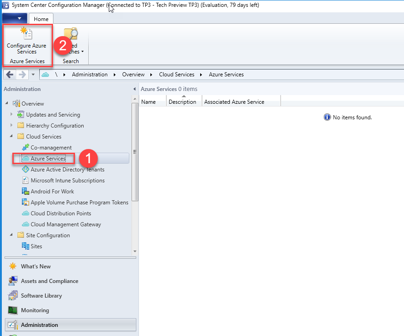Expand the Updates and Servicing node

pos(11,114)
